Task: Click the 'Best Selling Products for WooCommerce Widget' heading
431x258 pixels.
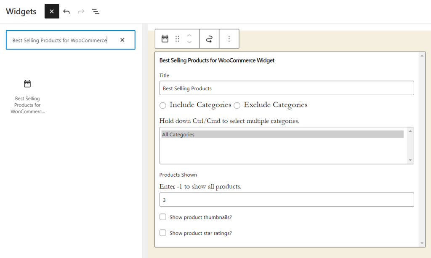Action: click(217, 60)
